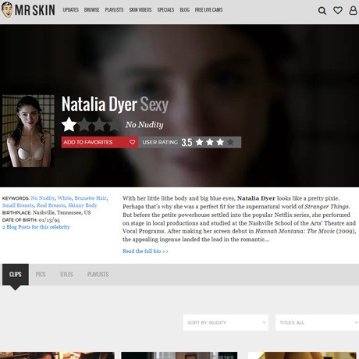Open the celebrity profile thumbnail photo
Viewport: 359px width, 359px height.
click(28, 131)
